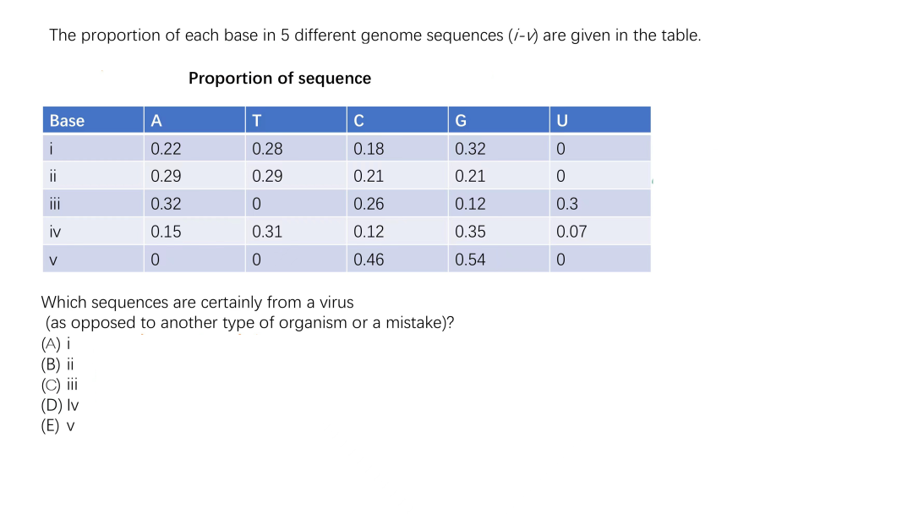Click the 0.46 cell under C
The height and width of the screenshot is (514, 913).
[397, 259]
